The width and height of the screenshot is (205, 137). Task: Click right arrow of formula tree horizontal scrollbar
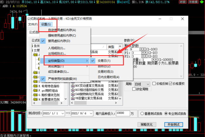(x=61, y=103)
